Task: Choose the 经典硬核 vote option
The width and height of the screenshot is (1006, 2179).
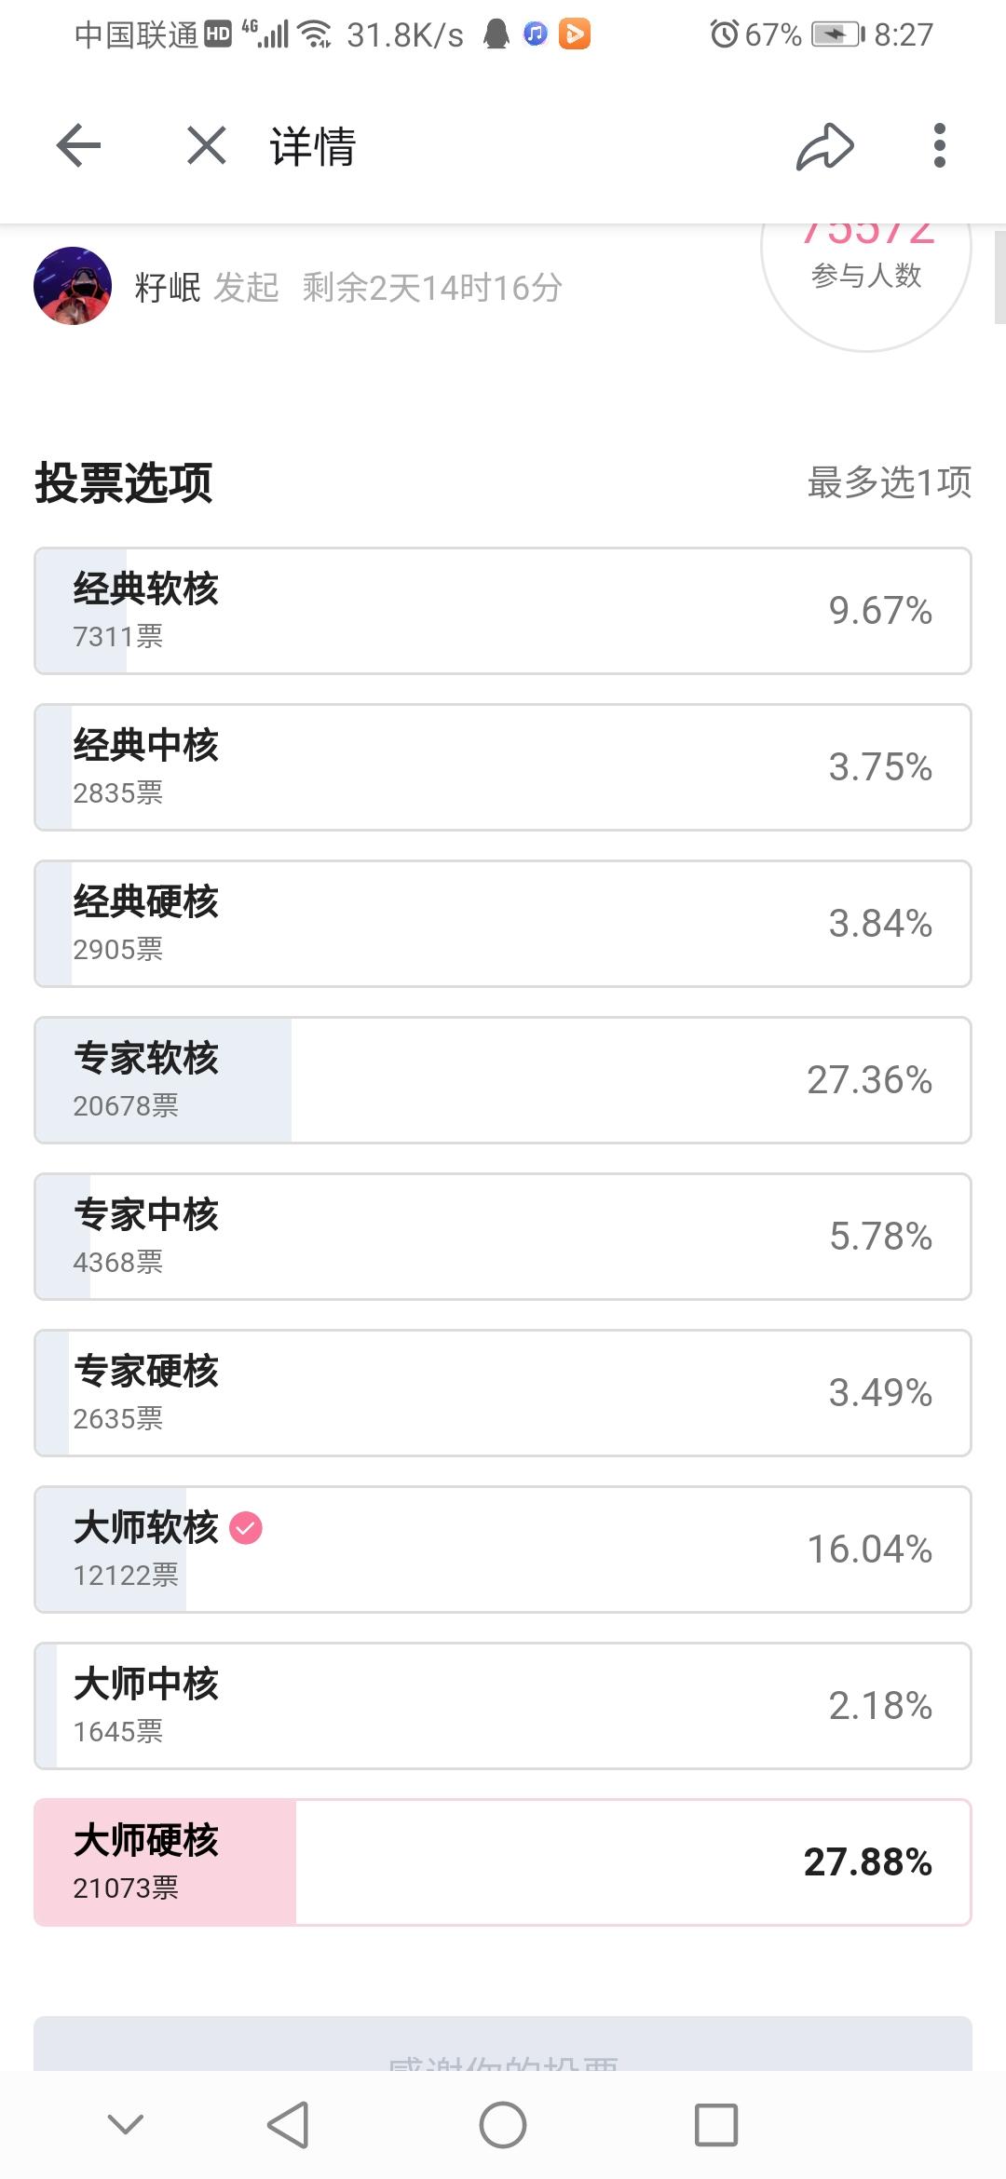Action: pyautogui.click(x=503, y=924)
